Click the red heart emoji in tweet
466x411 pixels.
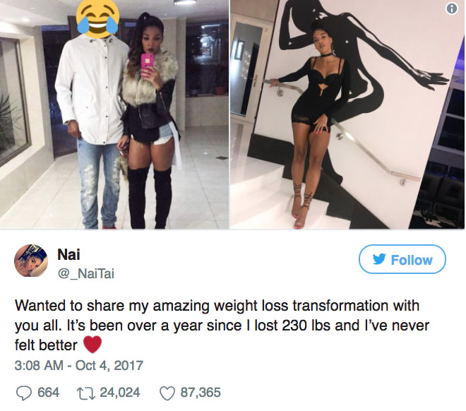pos(92,345)
